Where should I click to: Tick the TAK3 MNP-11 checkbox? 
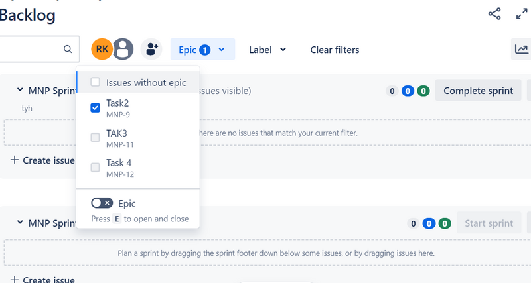click(96, 137)
